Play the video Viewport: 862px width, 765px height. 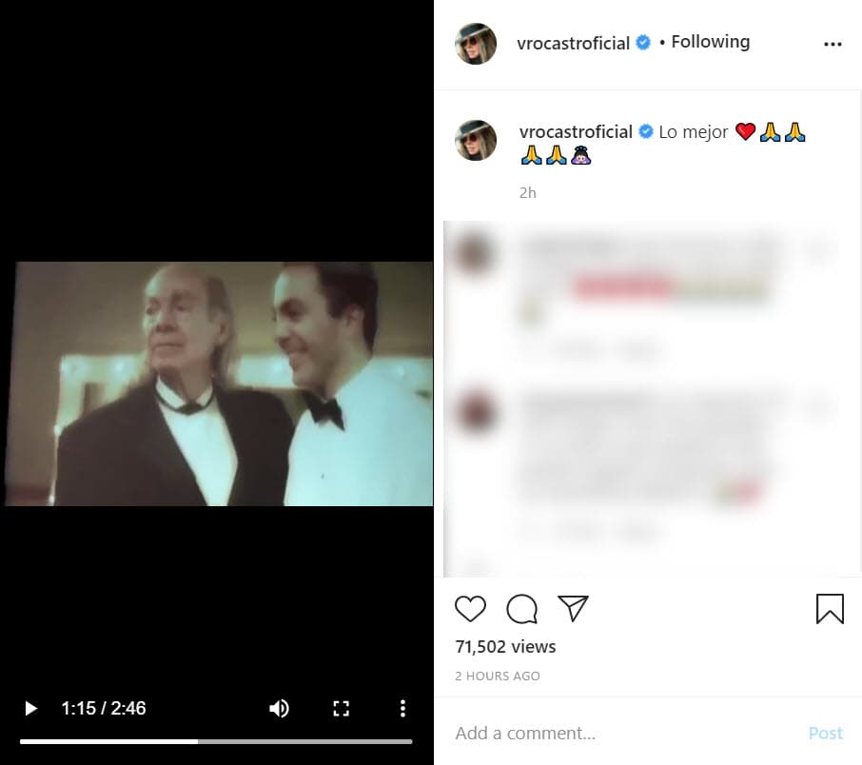click(x=30, y=708)
